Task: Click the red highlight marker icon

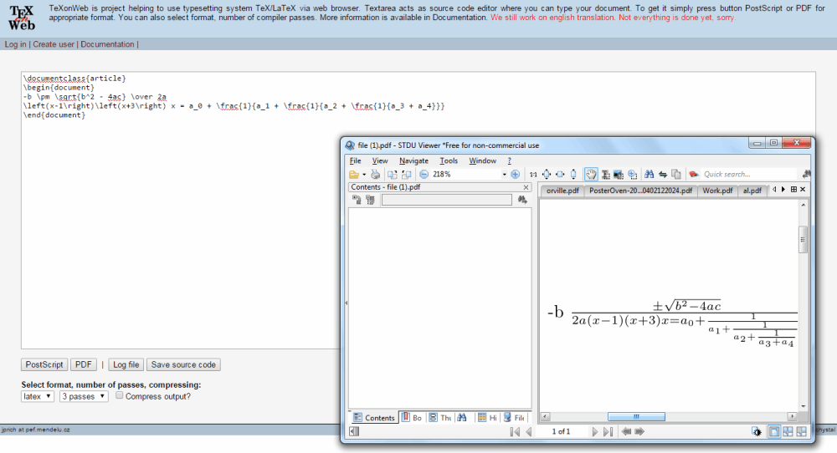Action: tap(694, 175)
